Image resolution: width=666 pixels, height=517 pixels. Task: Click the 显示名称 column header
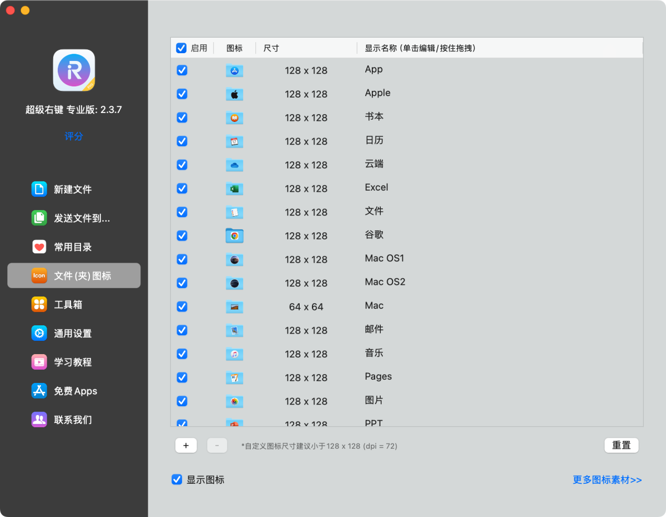(x=420, y=48)
